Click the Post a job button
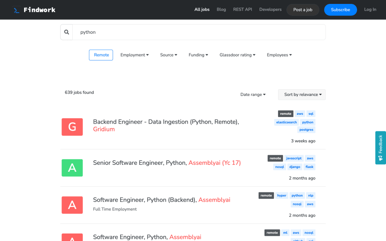Screen dimensions: 386x241 tap(303, 10)
